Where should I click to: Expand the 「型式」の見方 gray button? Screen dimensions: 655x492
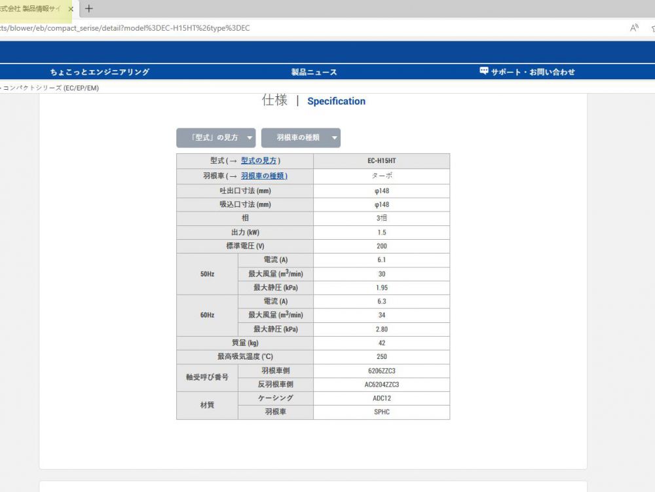(215, 138)
